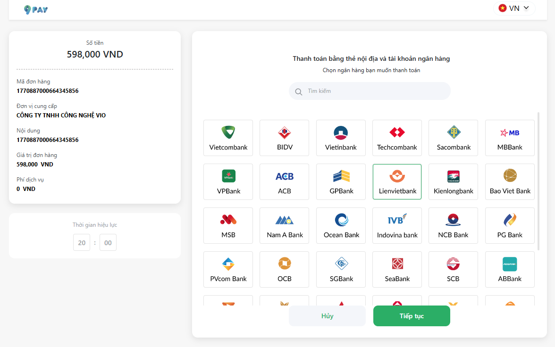This screenshot has width=555, height=347.
Task: Choose the Nam A Bank tile
Action: [x=284, y=226]
